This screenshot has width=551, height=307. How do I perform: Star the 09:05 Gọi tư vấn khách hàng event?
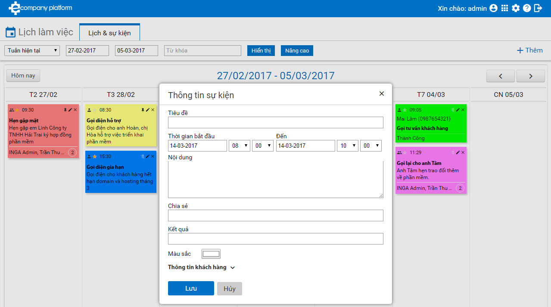point(405,110)
